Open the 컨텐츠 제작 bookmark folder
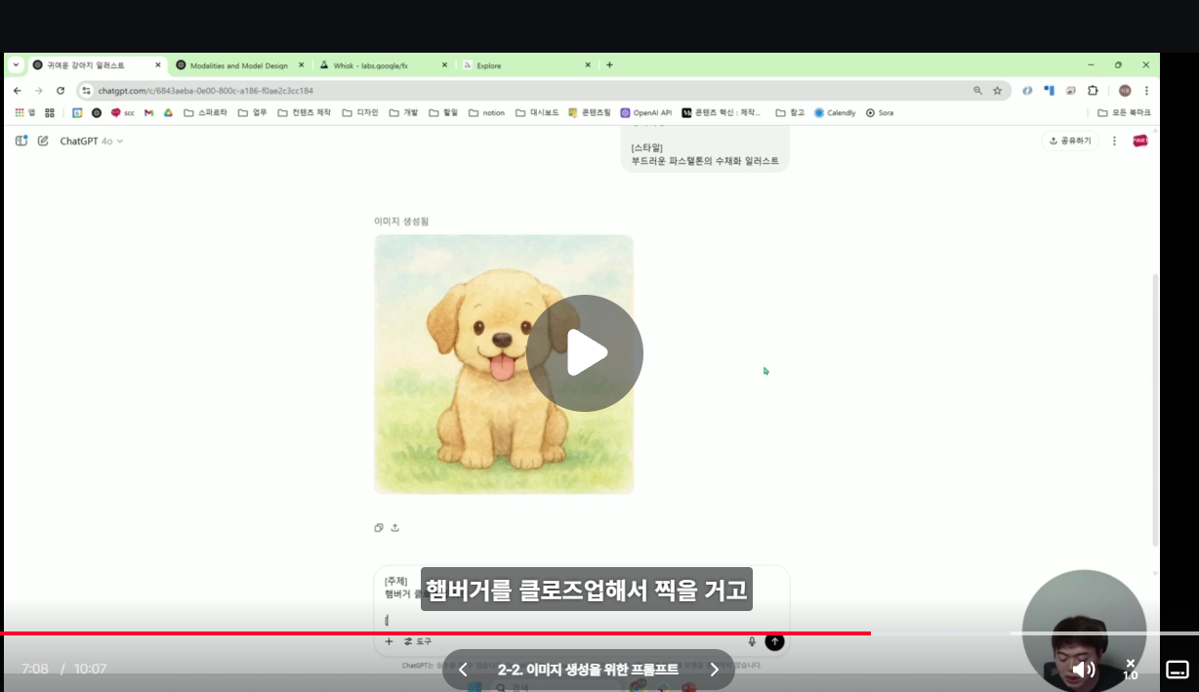Viewport: 1199px width, 692px height. pyautogui.click(x=305, y=112)
